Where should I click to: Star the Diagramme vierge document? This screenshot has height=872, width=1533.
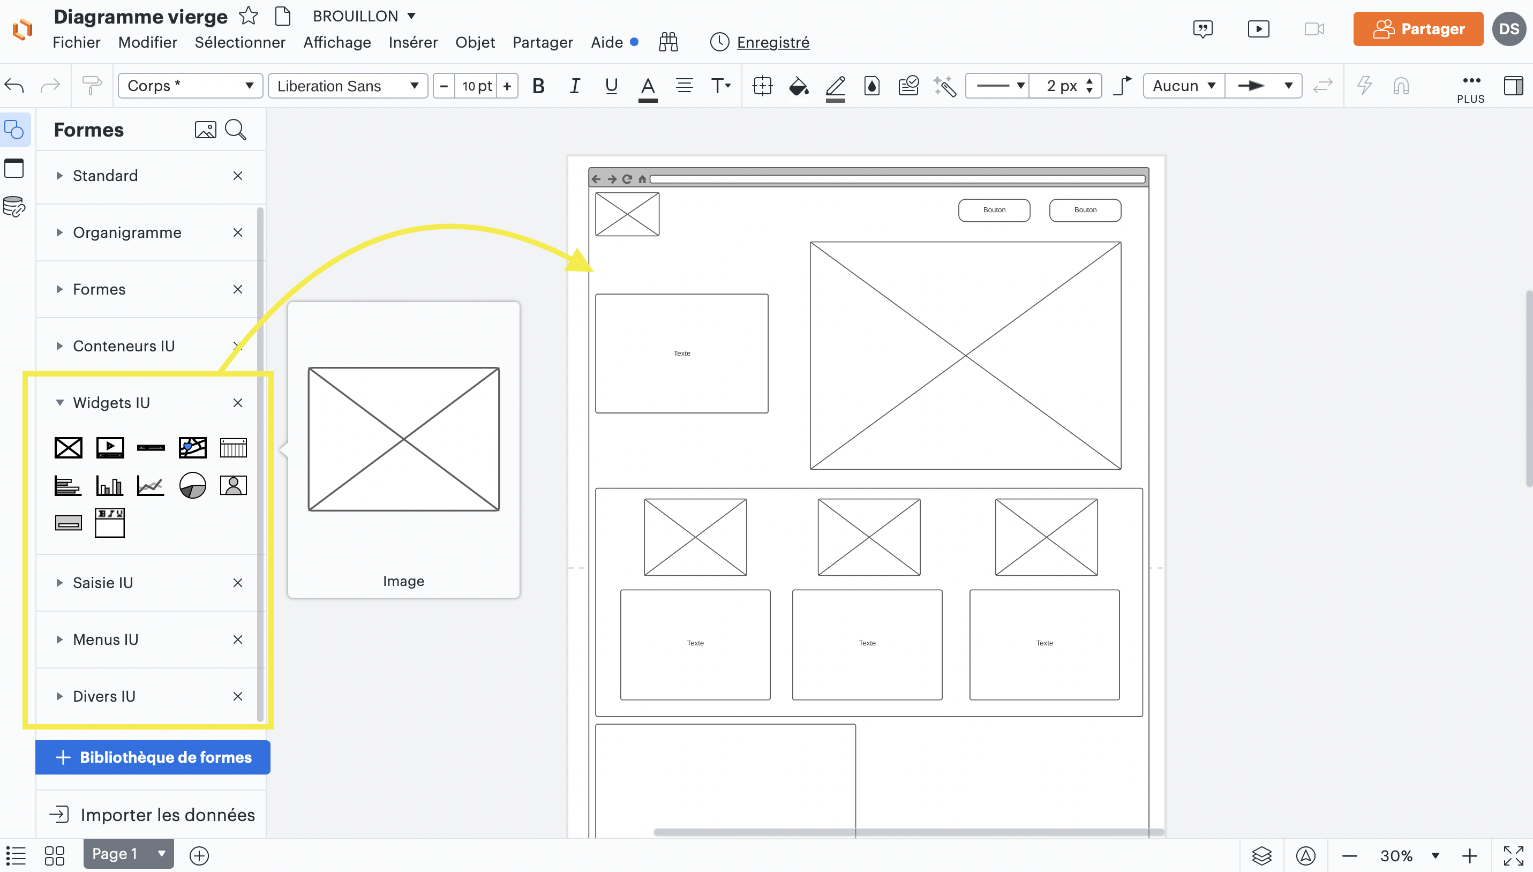[248, 16]
